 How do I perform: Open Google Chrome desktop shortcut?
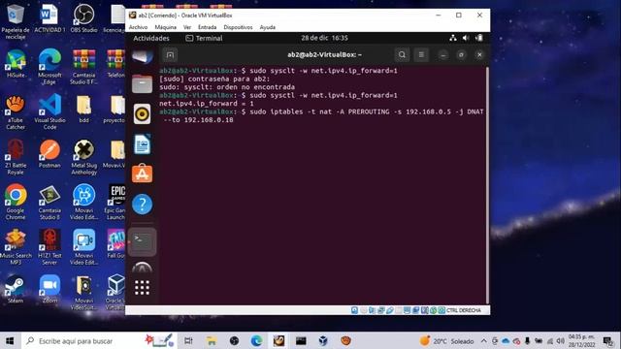[x=16, y=202]
